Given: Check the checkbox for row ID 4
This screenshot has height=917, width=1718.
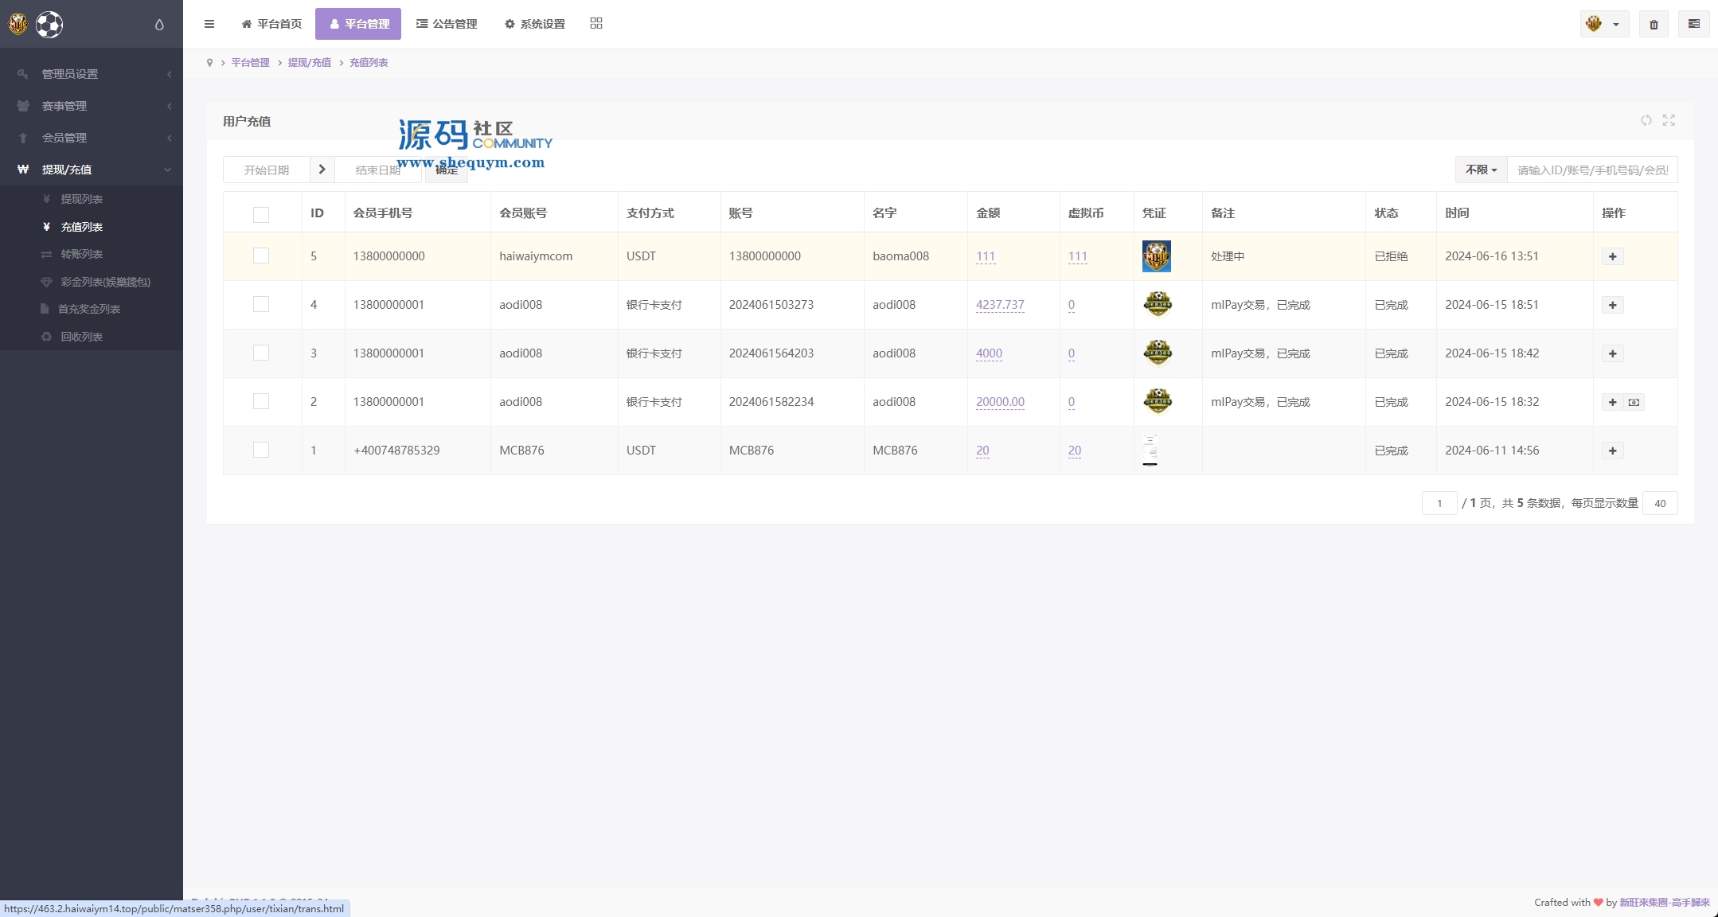Looking at the screenshot, I should (261, 304).
